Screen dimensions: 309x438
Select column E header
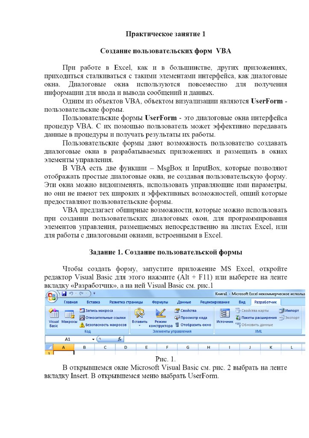pos(146,347)
